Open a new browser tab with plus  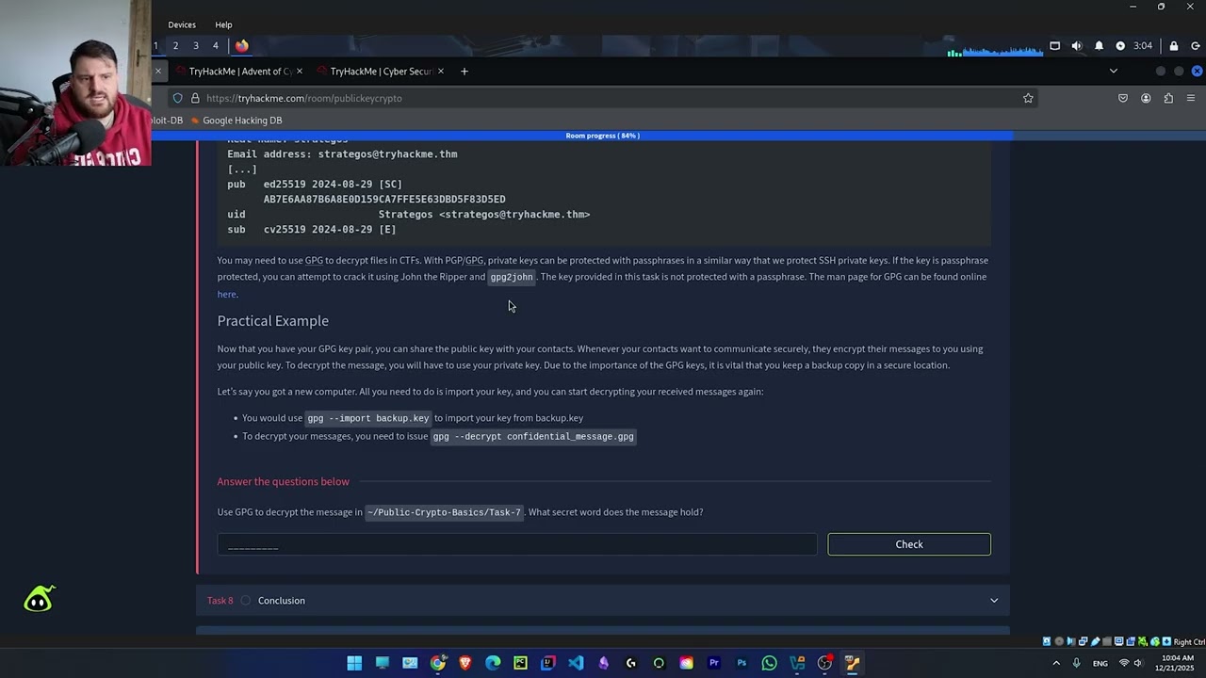click(464, 72)
